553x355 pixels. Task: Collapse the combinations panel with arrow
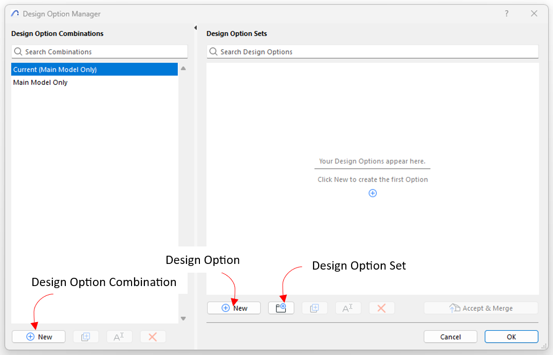tap(196, 28)
